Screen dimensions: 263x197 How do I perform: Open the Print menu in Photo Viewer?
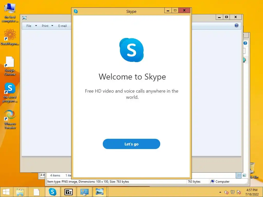(x=45, y=26)
